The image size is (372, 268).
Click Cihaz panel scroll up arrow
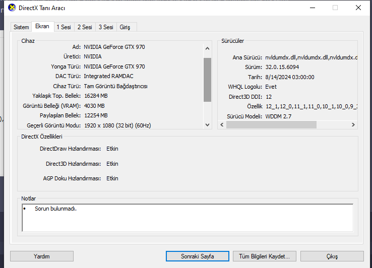point(207,49)
